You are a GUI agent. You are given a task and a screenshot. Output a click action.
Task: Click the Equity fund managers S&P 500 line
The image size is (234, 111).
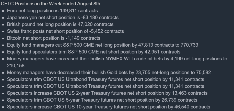click(102, 45)
